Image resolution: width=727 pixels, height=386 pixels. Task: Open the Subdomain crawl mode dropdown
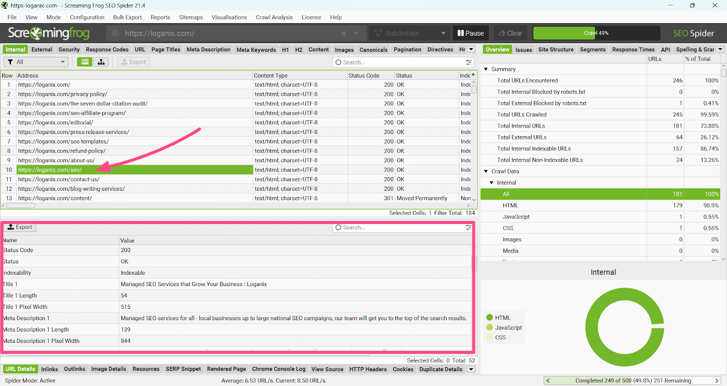410,33
